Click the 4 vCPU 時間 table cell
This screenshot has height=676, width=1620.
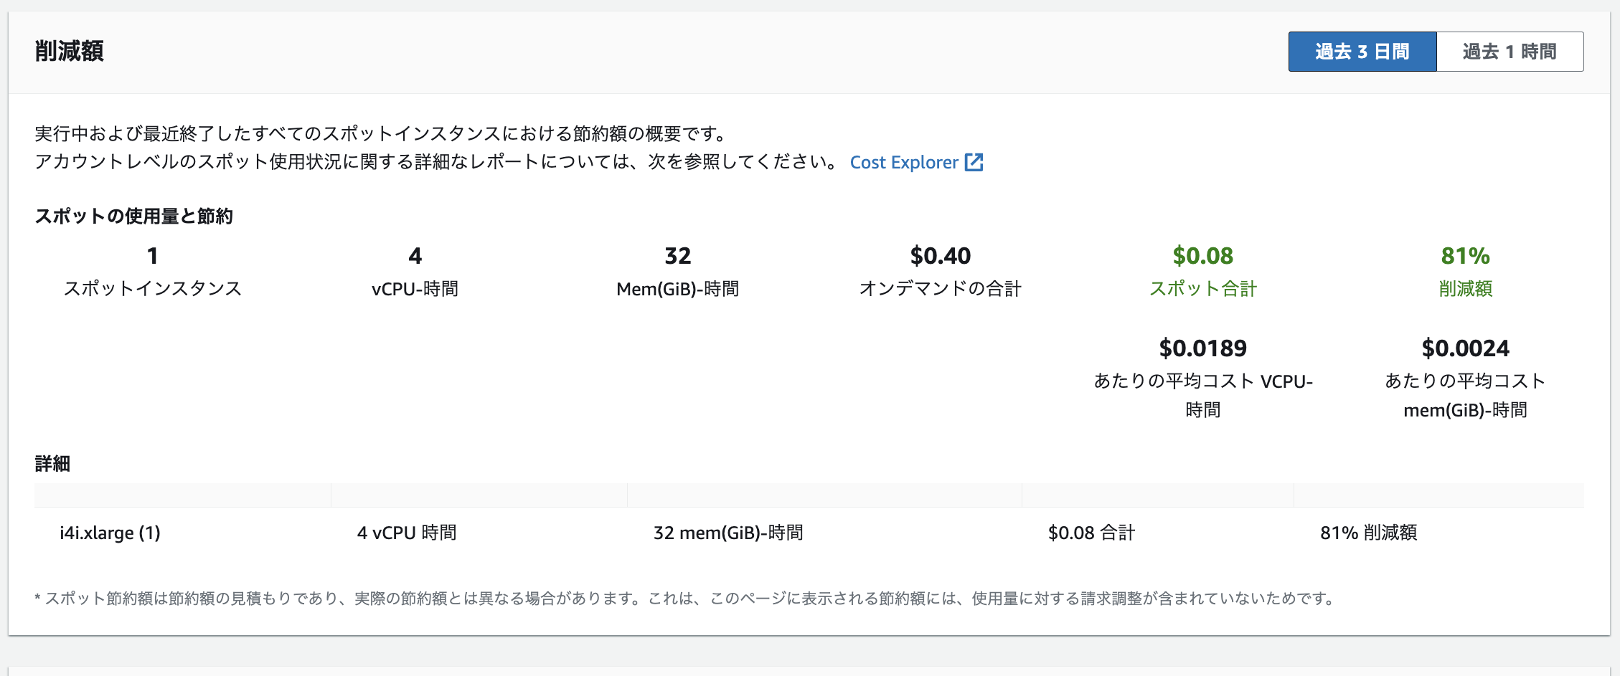click(x=407, y=533)
